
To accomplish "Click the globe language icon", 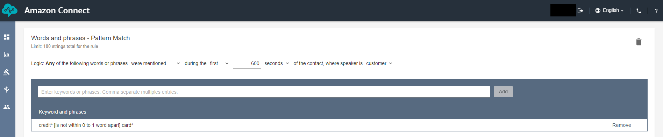I will (598, 10).
